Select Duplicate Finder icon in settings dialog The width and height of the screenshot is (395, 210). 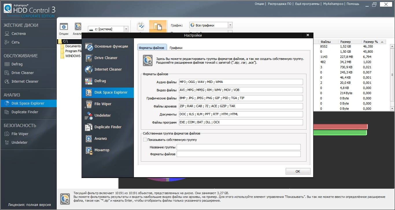pyautogui.click(x=89, y=127)
